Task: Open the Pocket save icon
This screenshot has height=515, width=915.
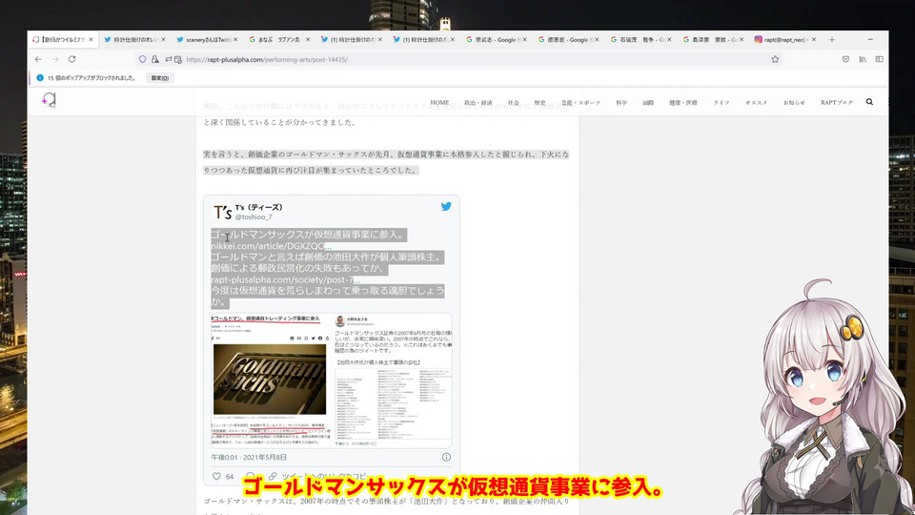Action: (845, 59)
